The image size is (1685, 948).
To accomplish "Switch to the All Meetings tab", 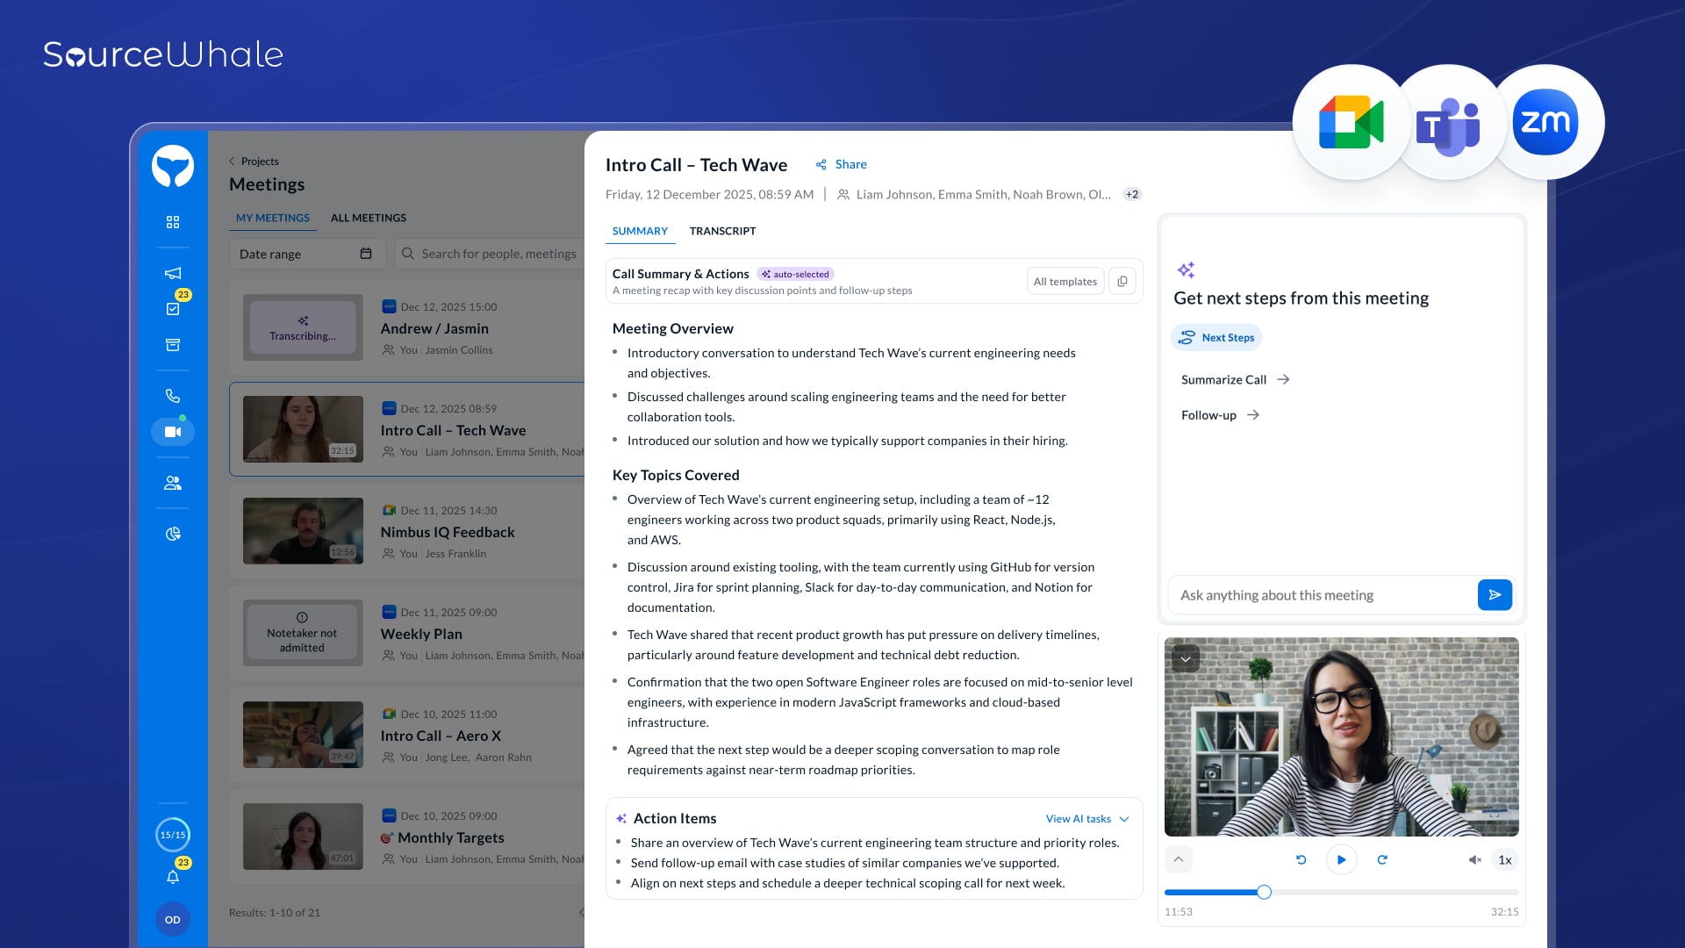I will coord(368,218).
